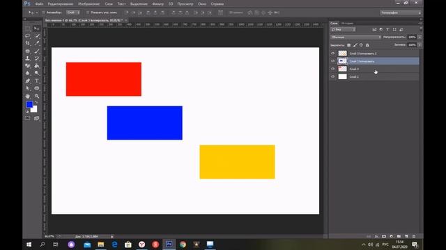Open the blend mode dropdown
The height and width of the screenshot is (250, 446).
pyautogui.click(x=355, y=37)
